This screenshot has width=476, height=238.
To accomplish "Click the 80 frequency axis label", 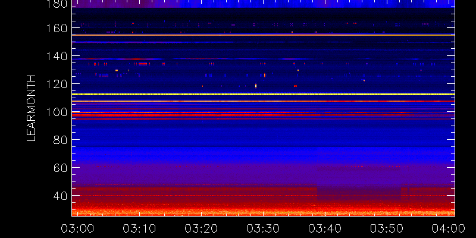I will tap(61, 140).
